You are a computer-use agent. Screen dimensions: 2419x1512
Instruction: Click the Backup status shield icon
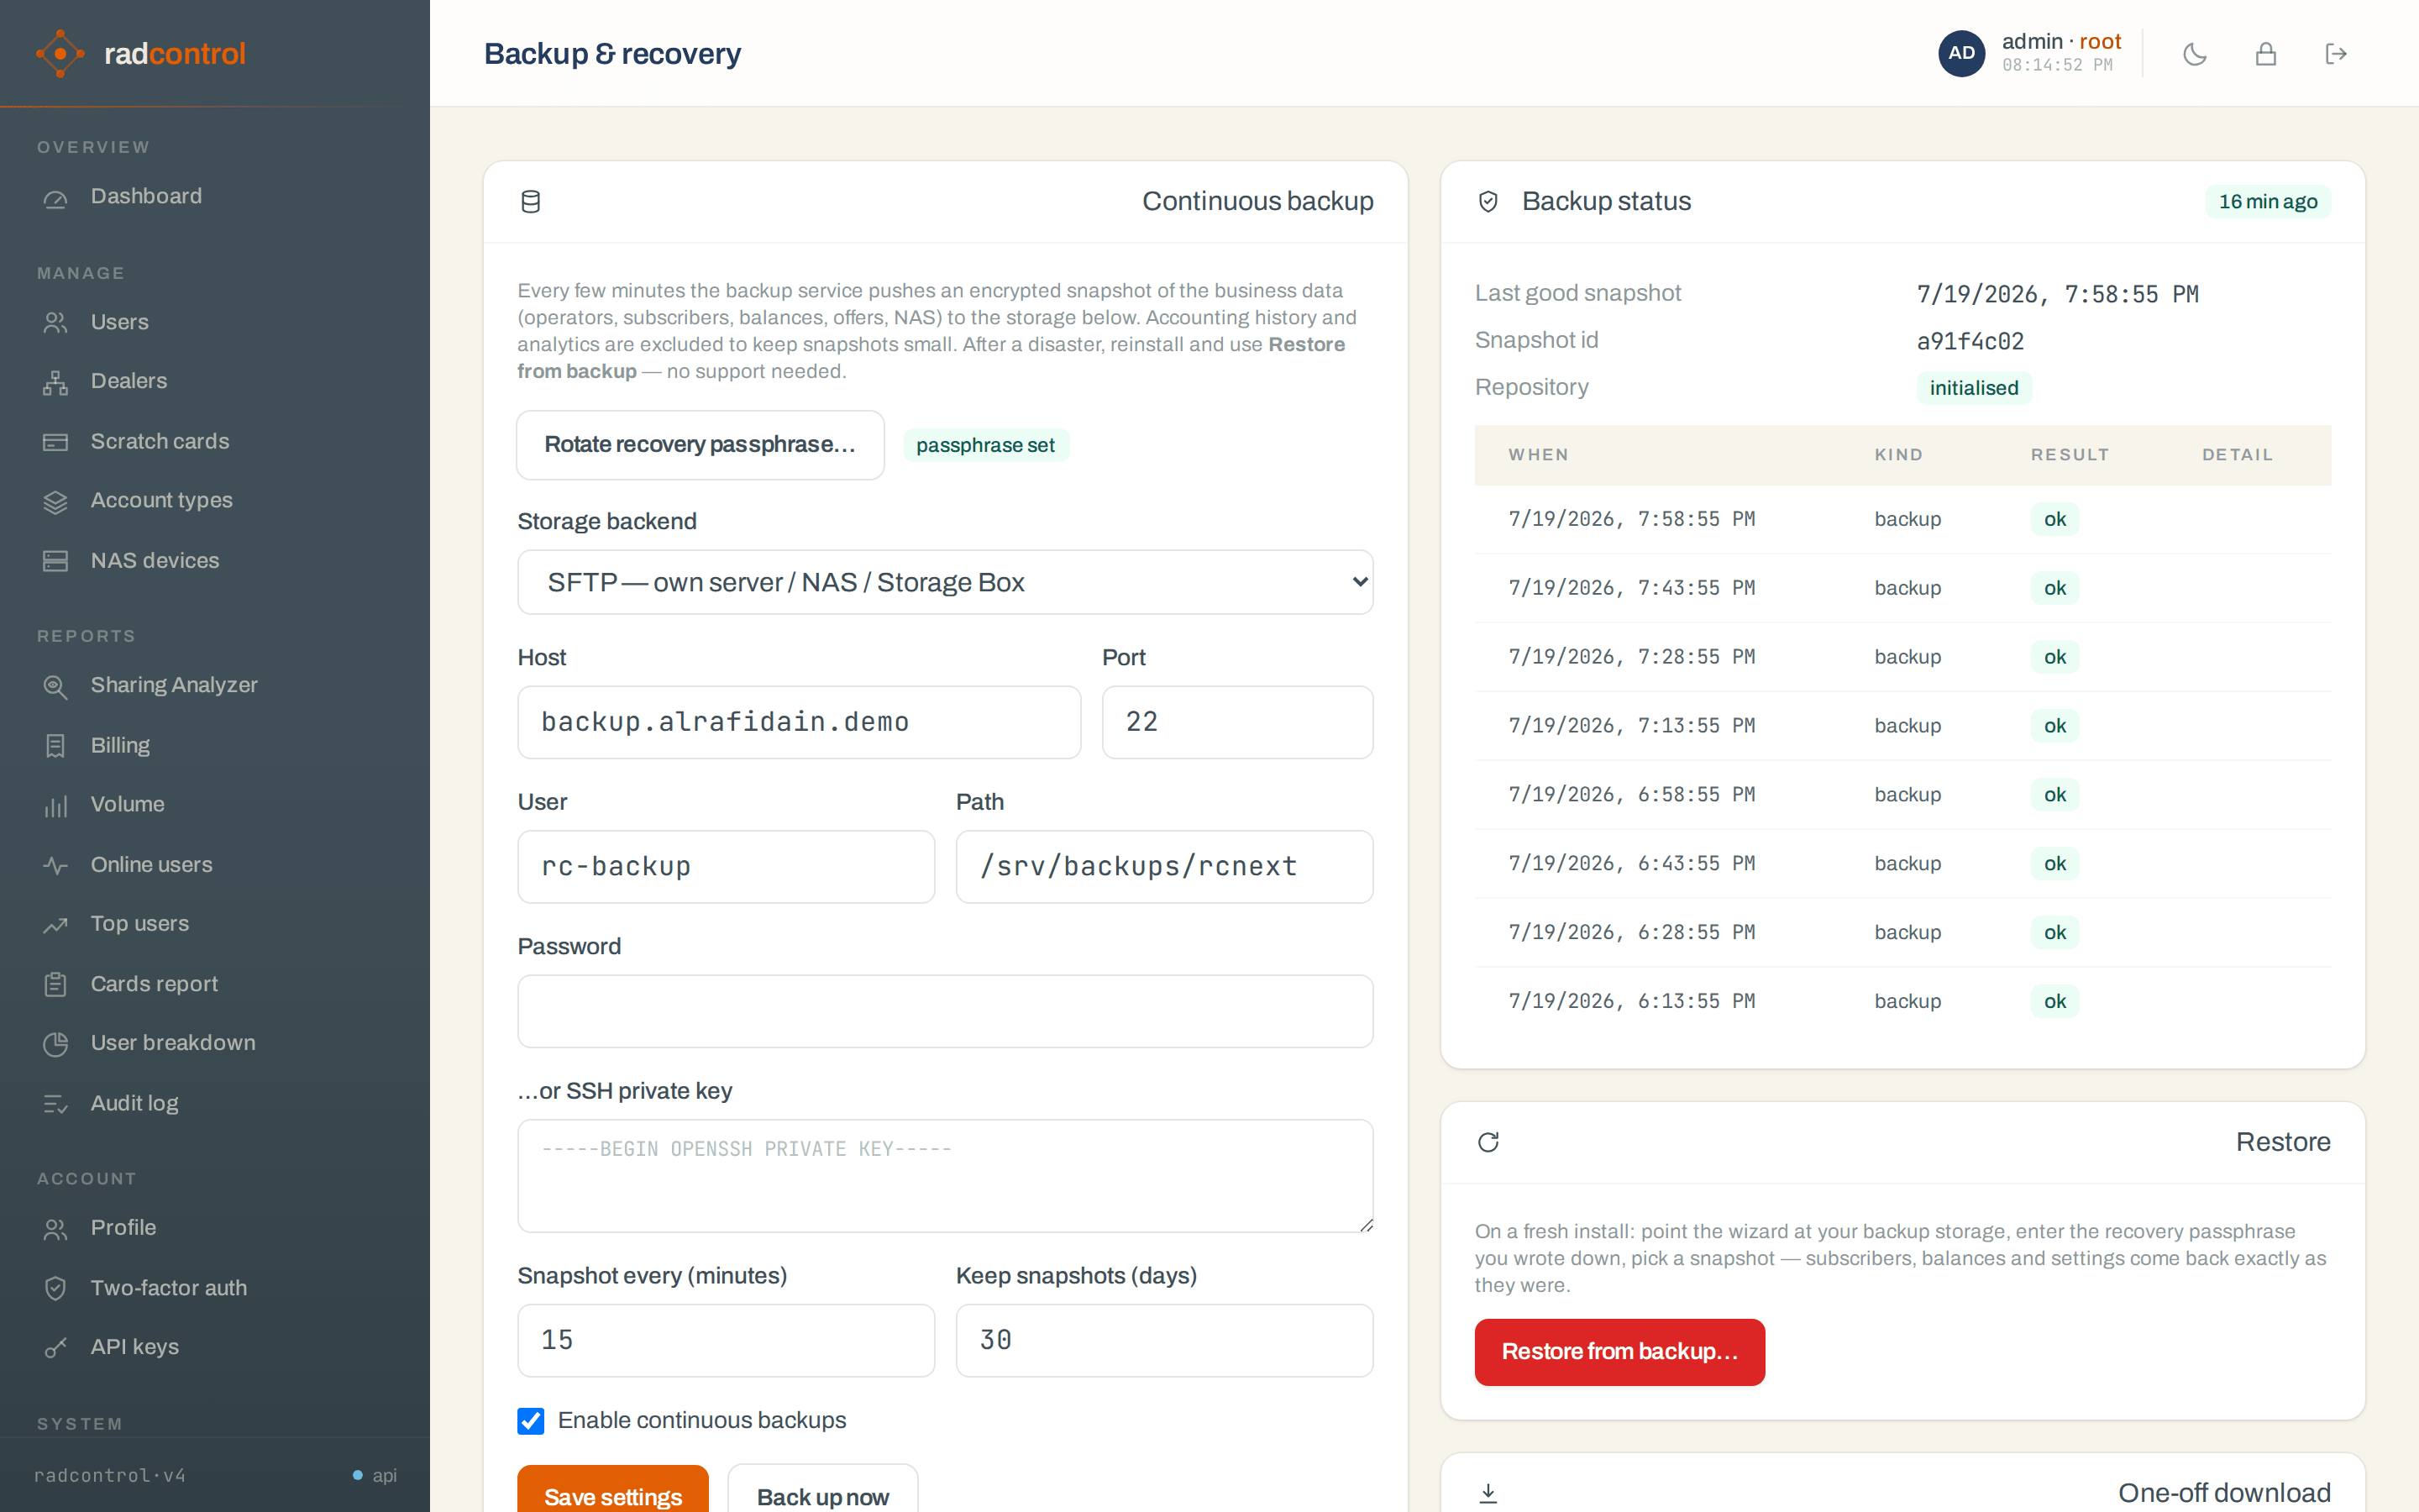[x=1488, y=202]
